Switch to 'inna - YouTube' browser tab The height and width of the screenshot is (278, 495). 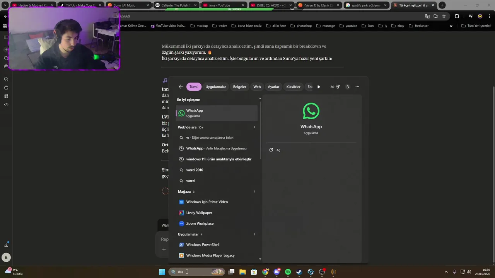(x=223, y=5)
